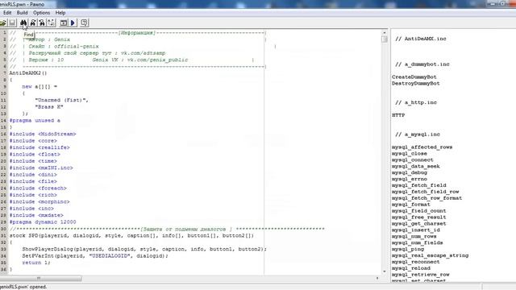Click the 'AntiDeAMX2()' code line
The height and width of the screenshot is (290, 516).
(28, 73)
